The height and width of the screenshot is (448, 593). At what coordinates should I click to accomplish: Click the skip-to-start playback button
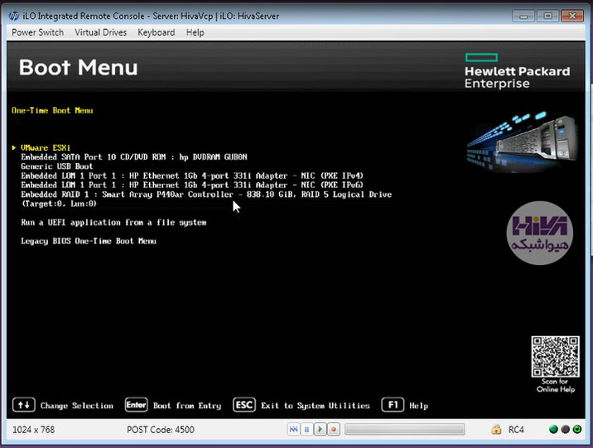coord(293,430)
